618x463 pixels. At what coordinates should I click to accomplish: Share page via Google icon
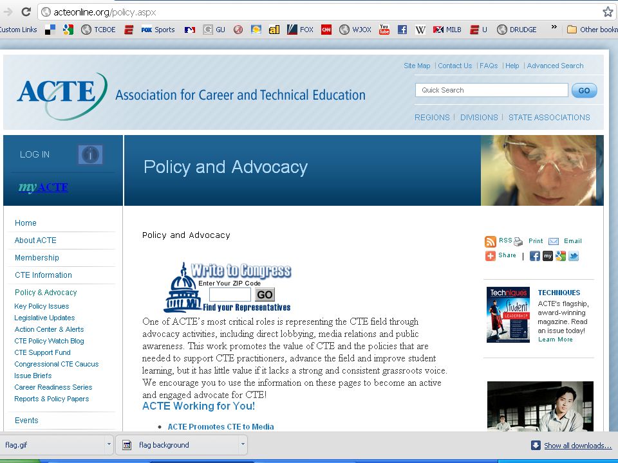561,257
